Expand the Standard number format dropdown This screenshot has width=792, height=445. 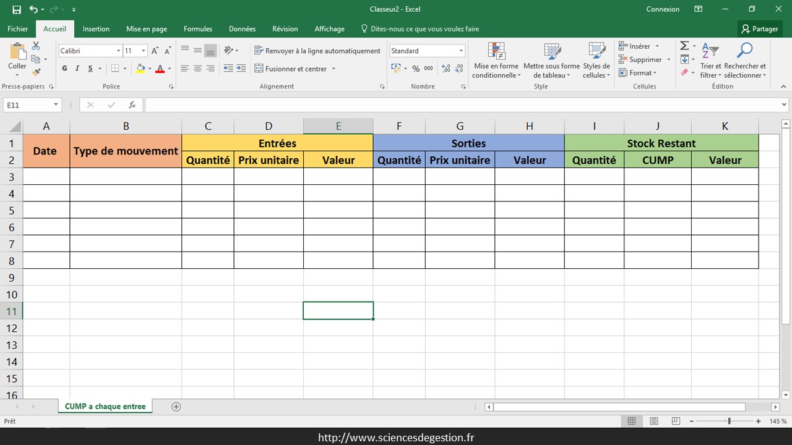(x=461, y=51)
